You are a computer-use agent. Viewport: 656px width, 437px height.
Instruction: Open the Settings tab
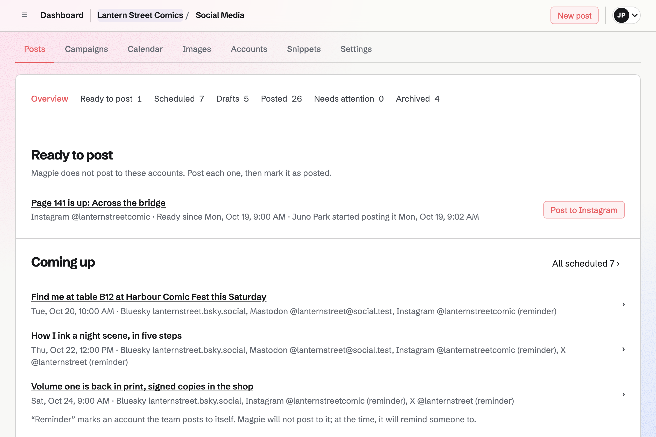(x=356, y=49)
